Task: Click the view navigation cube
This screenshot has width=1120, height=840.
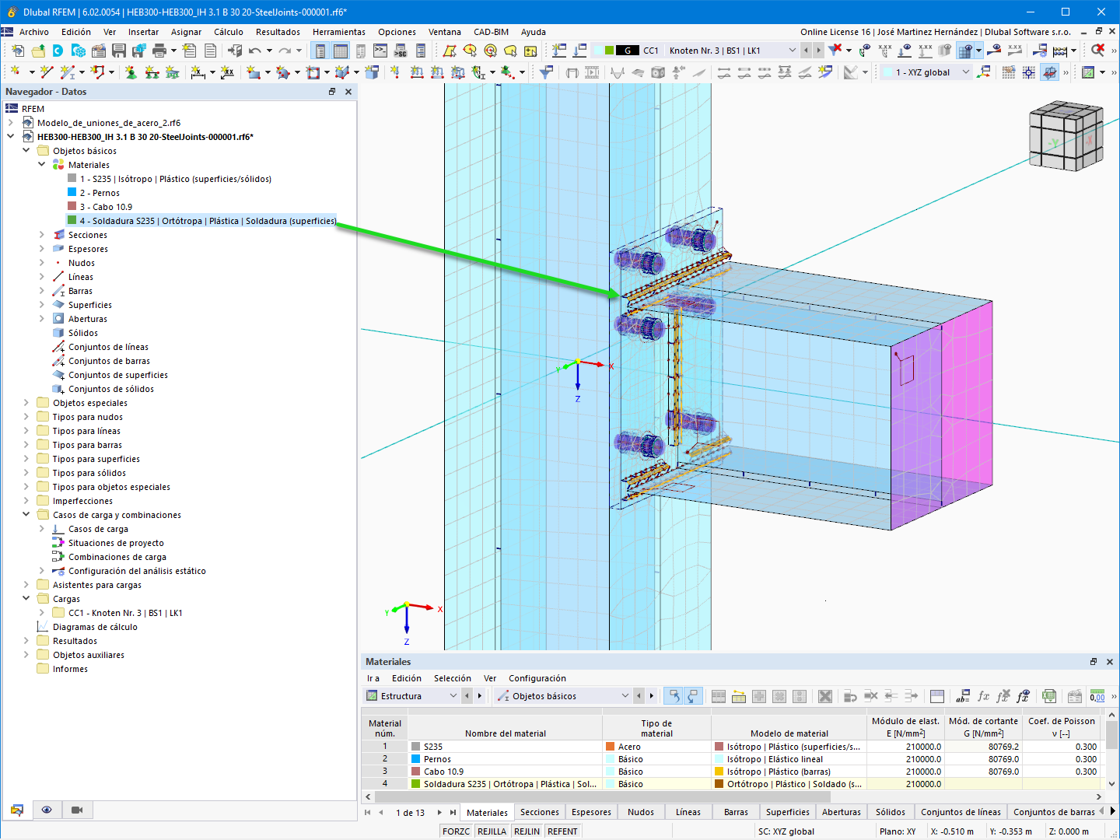Action: click(x=1065, y=135)
